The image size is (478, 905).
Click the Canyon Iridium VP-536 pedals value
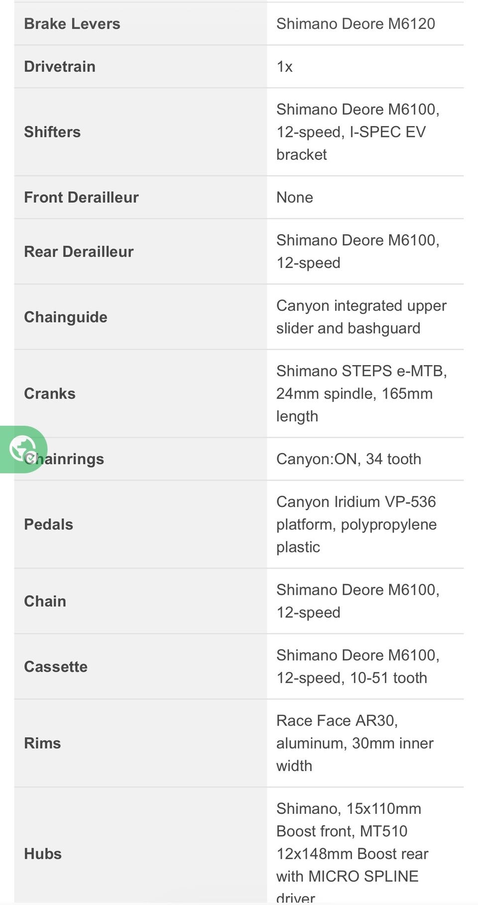[357, 524]
